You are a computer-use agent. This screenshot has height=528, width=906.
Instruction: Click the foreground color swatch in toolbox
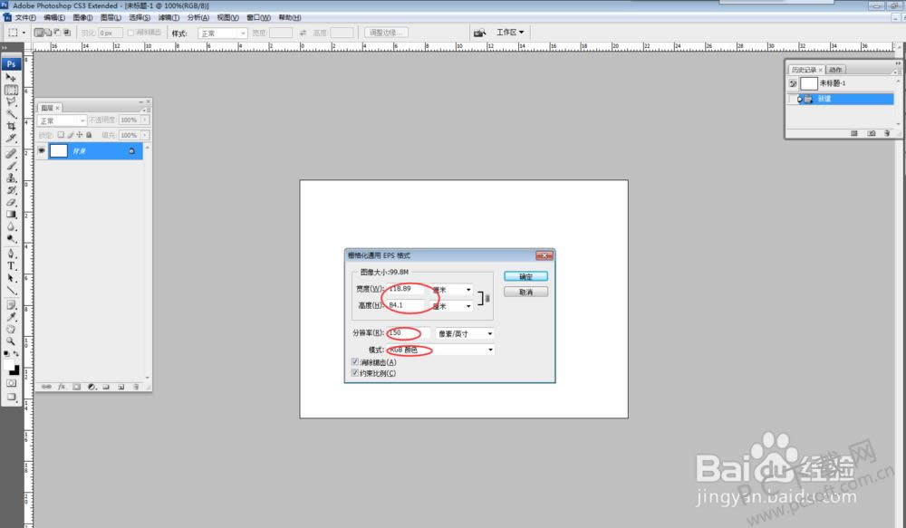pos(12,368)
